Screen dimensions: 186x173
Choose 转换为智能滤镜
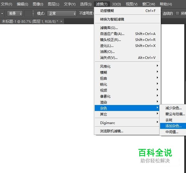coord(128,19)
